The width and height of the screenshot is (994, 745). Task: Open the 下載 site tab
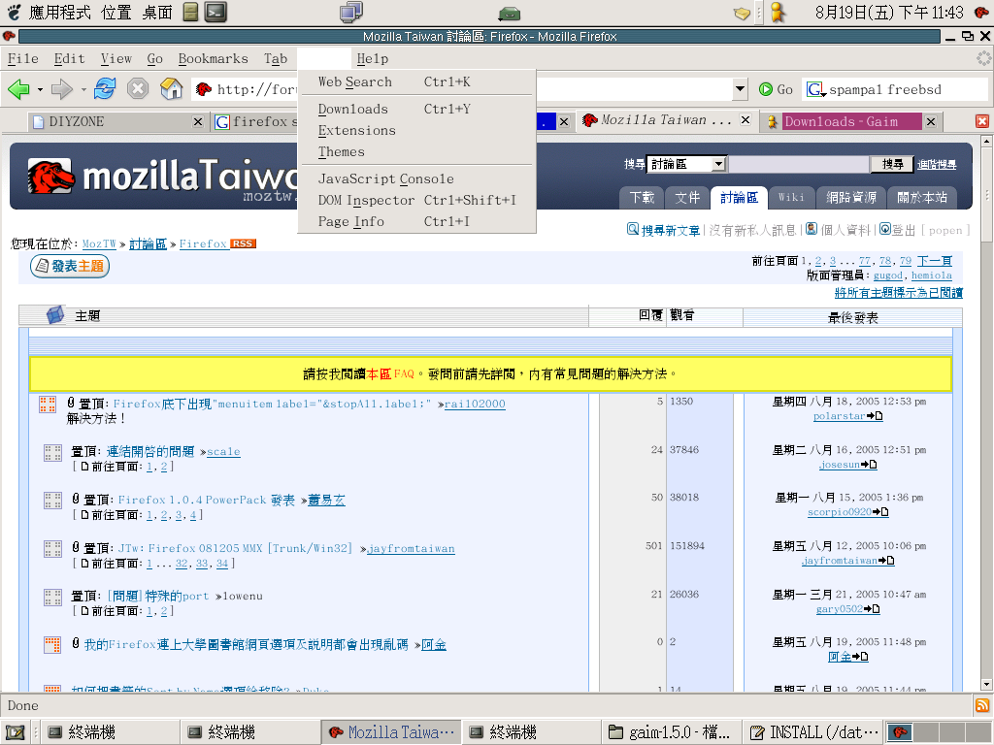641,198
